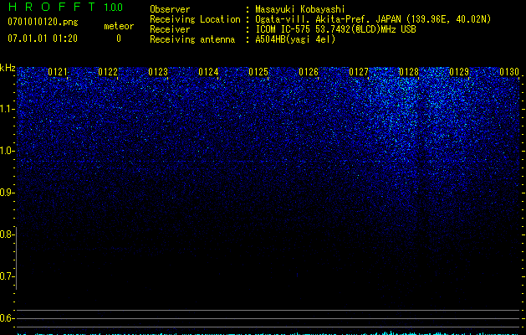The width and height of the screenshot is (526, 335).
Task: Click the Receiving Location field label
Action: [x=195, y=19]
